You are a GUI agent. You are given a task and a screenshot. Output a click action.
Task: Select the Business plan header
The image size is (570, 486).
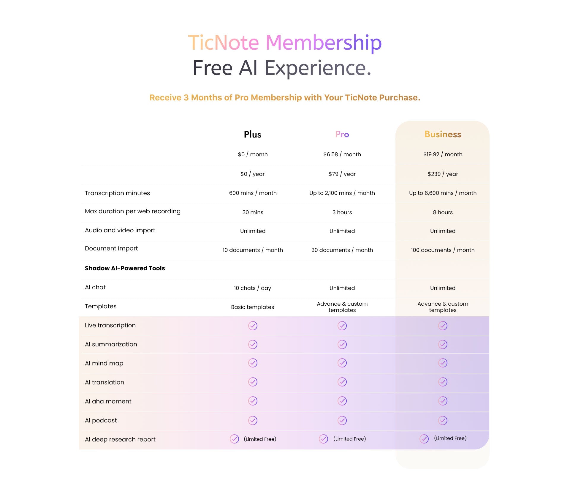pyautogui.click(x=443, y=134)
